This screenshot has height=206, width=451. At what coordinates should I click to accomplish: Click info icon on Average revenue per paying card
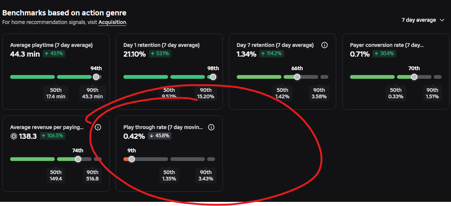pos(98,127)
